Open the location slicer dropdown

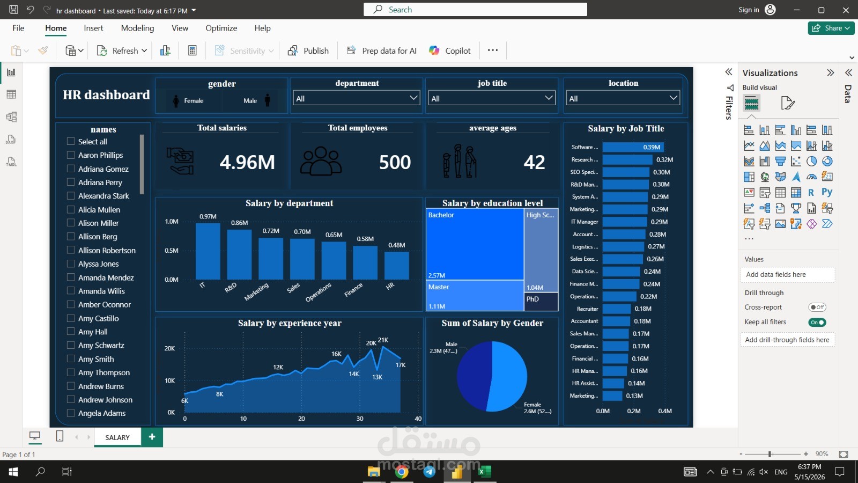point(674,98)
